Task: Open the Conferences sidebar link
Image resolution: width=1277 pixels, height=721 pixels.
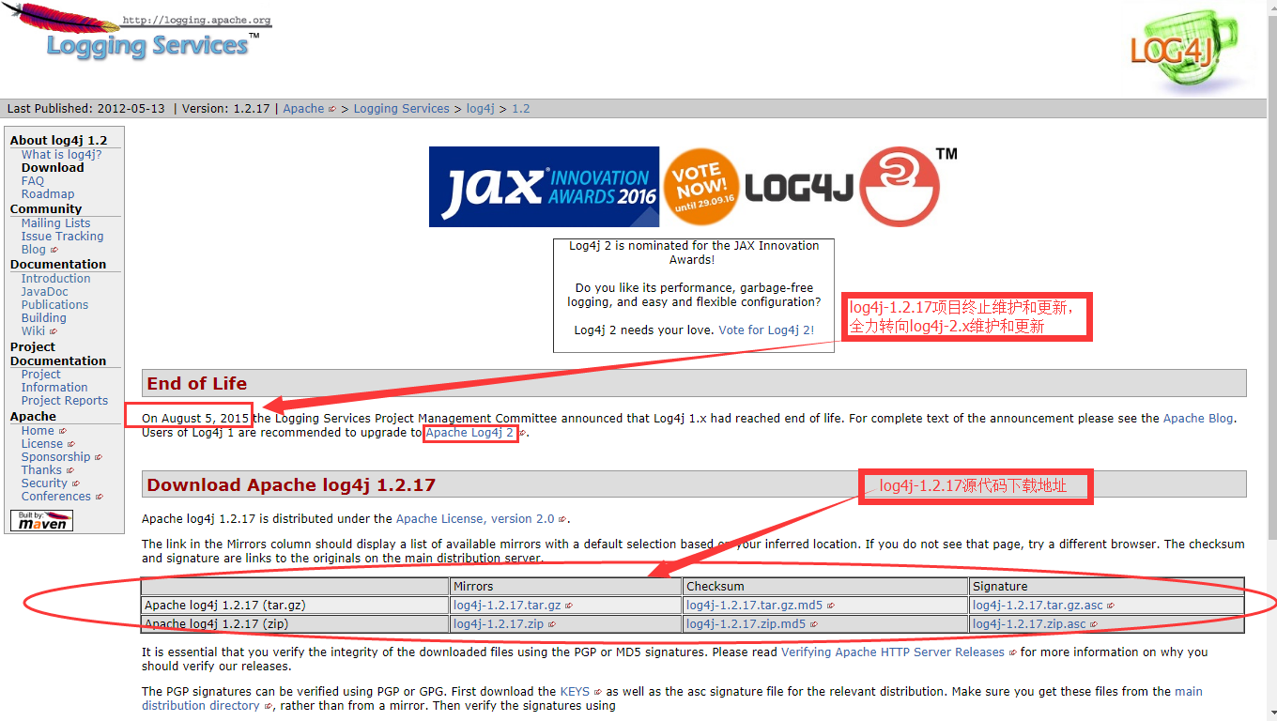Action: click(56, 497)
